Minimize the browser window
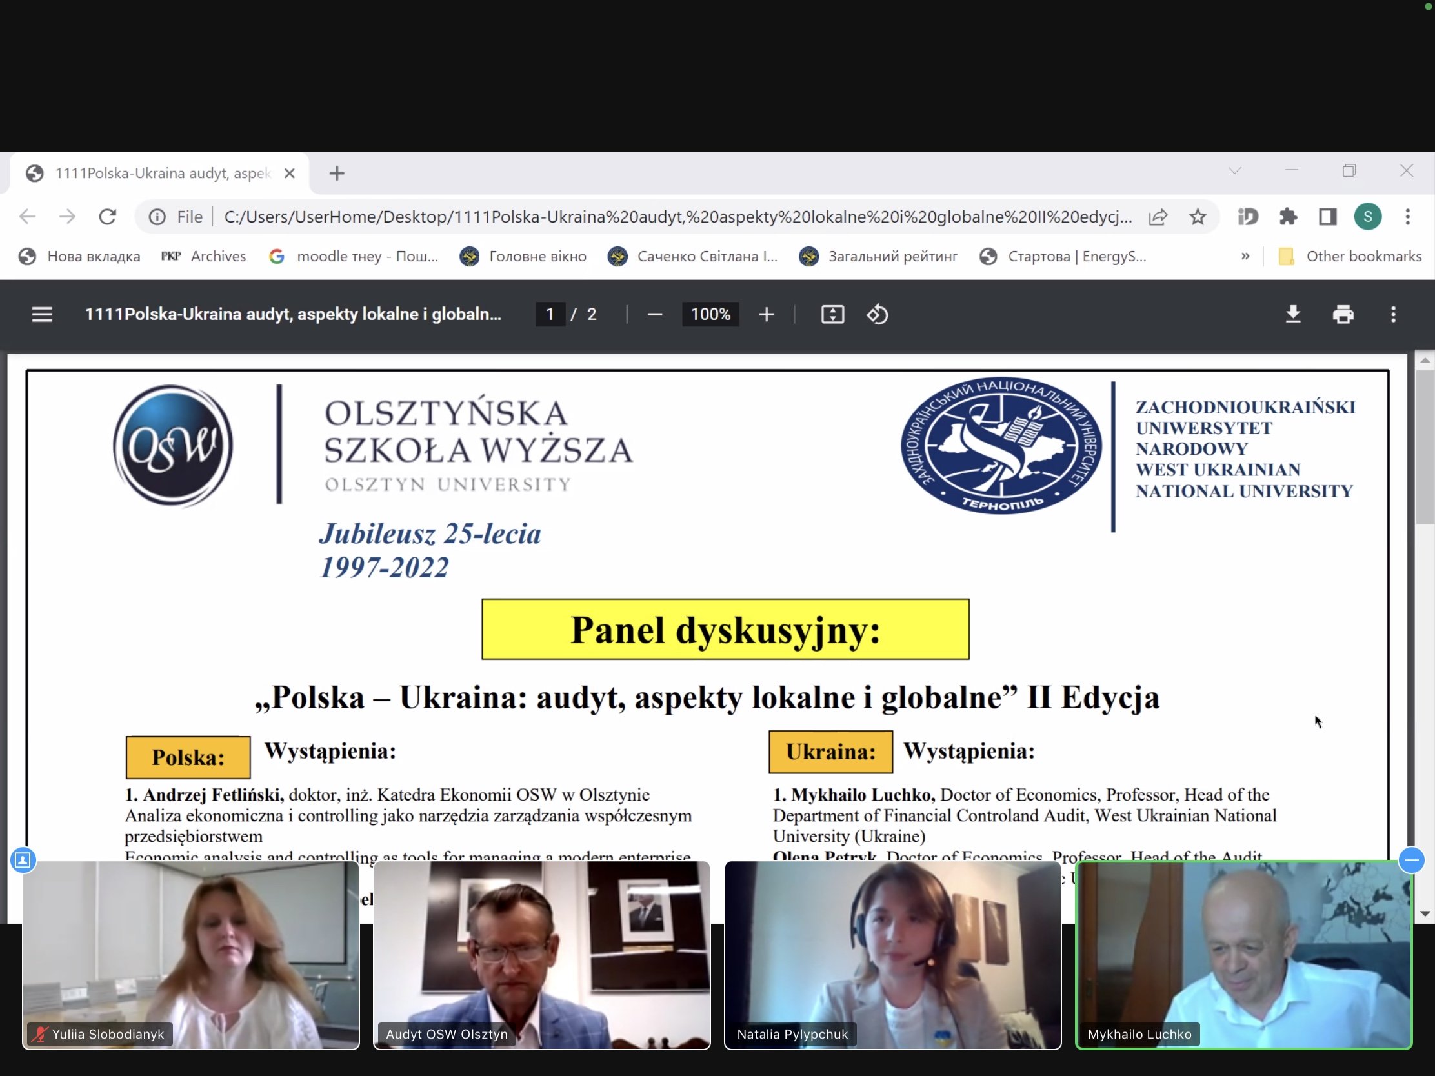This screenshot has width=1435, height=1076. coord(1292,170)
